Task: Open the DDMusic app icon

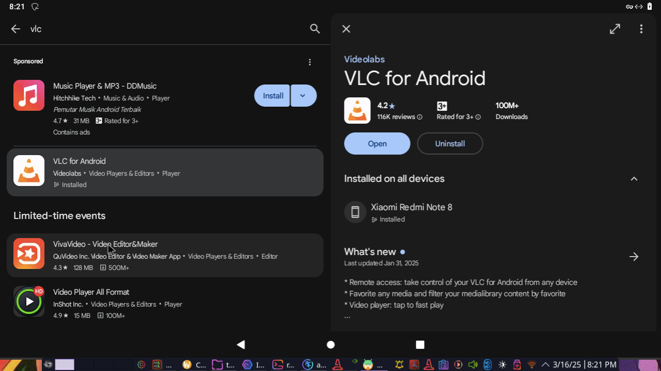Action: click(29, 95)
